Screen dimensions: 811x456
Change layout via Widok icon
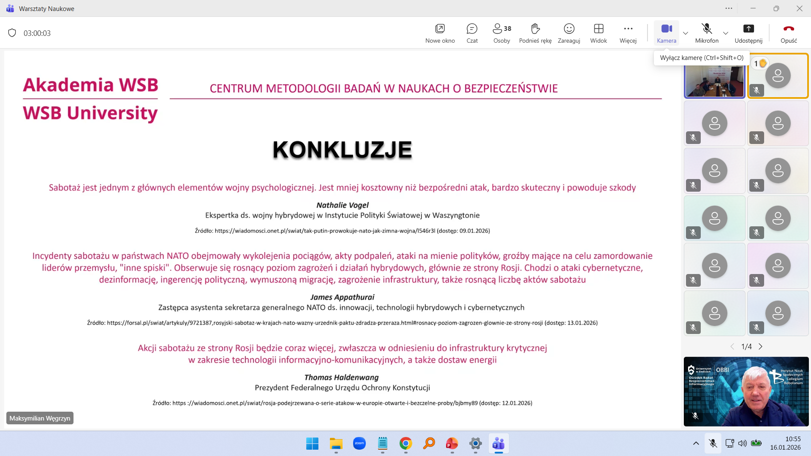pos(598,33)
